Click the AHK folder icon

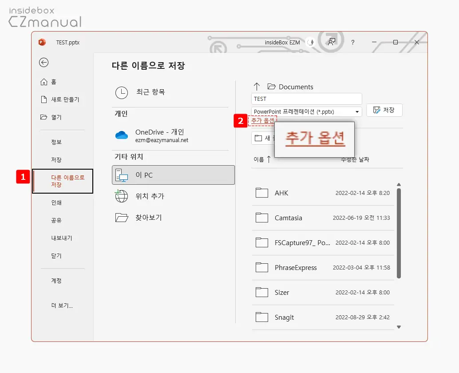coord(262,193)
